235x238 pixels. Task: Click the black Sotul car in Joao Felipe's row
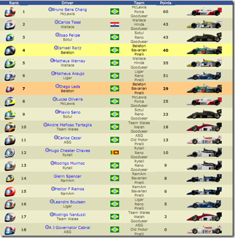pyautogui.click(x=204, y=37)
